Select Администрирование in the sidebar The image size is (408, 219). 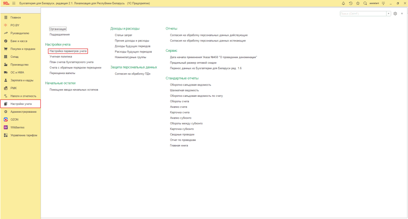click(24, 111)
